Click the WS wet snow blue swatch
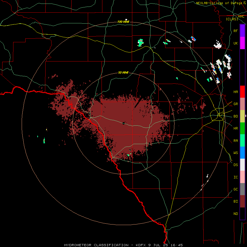This screenshot has height=247, width=247. click(242, 153)
